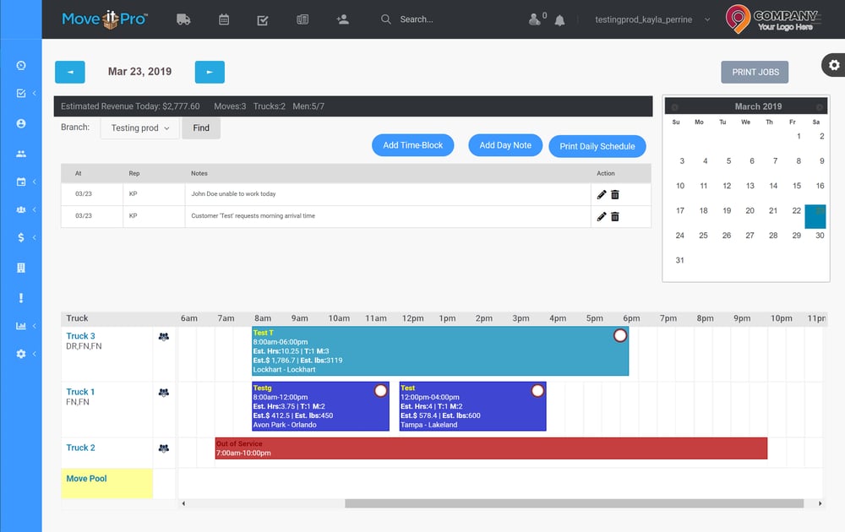Click the checklist icon in the top navigation
The image size is (845, 532).
[x=263, y=18]
